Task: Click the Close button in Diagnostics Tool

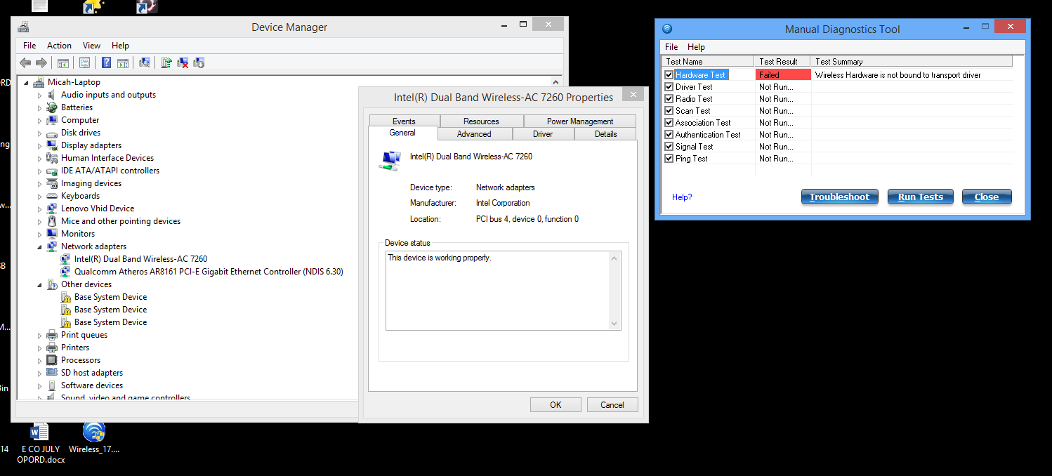Action: pyautogui.click(x=987, y=197)
